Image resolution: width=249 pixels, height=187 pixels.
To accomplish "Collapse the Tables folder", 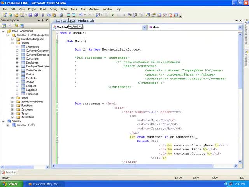I will tap(12, 43).
